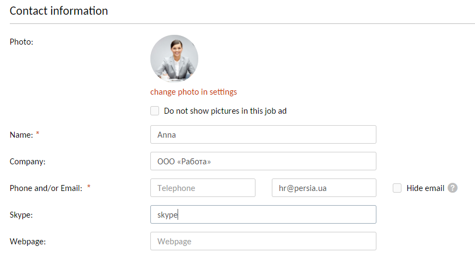This screenshot has width=475, height=265.
Task: Click the profile photo thumbnail
Action: pyautogui.click(x=174, y=59)
